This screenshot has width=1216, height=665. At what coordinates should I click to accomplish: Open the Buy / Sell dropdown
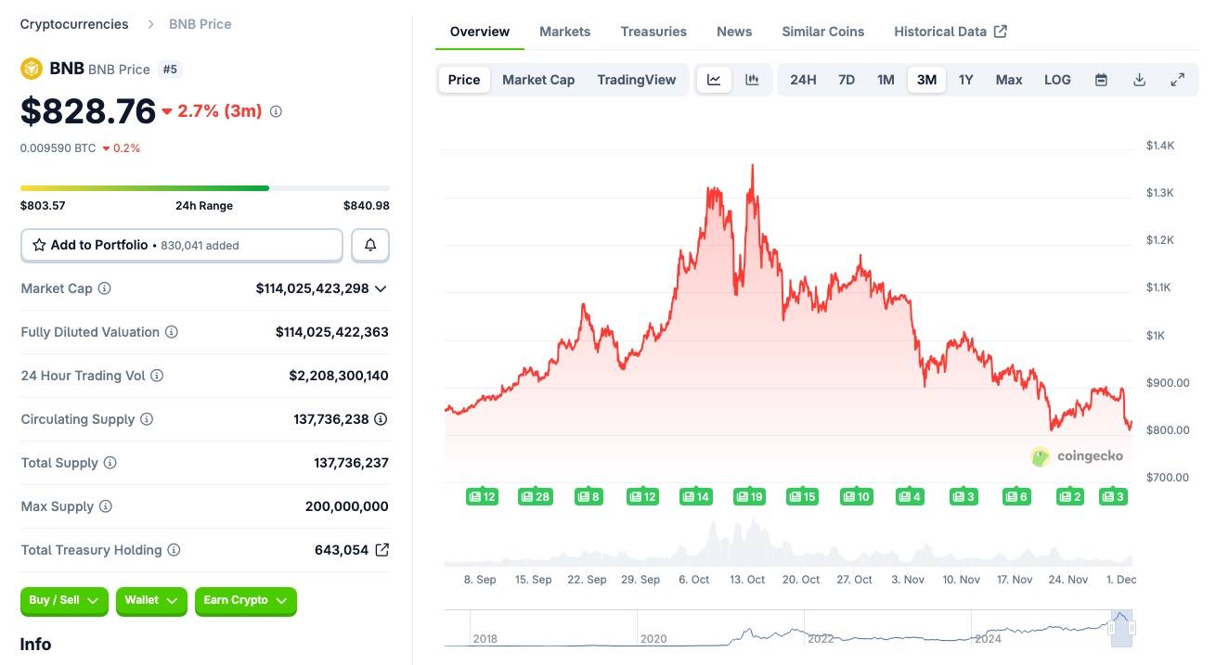click(x=64, y=601)
